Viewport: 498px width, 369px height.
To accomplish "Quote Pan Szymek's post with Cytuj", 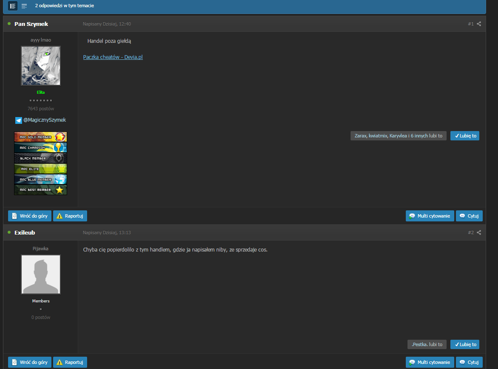I will (469, 216).
